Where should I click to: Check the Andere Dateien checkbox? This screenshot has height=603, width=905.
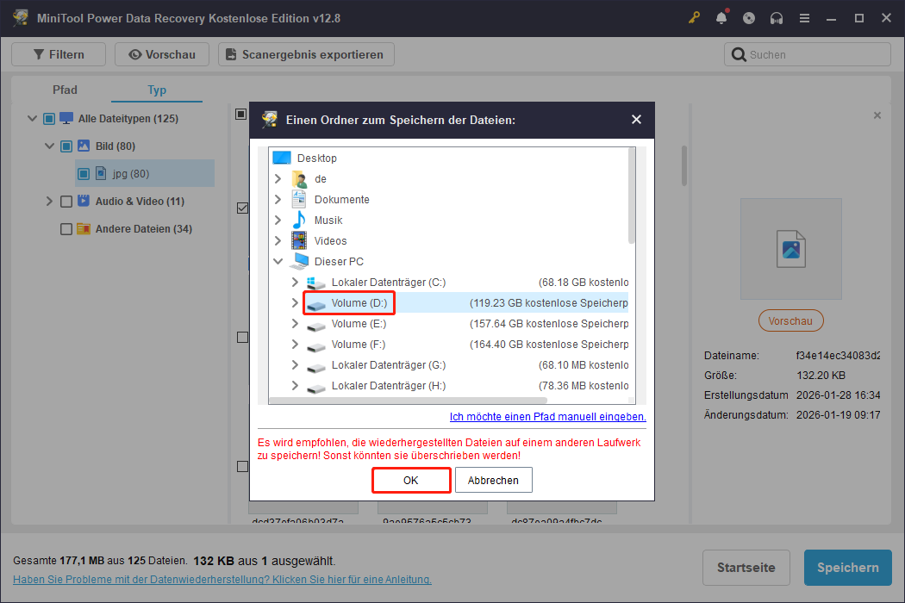[66, 228]
